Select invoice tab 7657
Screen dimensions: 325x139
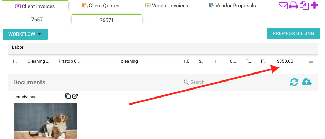tap(37, 20)
